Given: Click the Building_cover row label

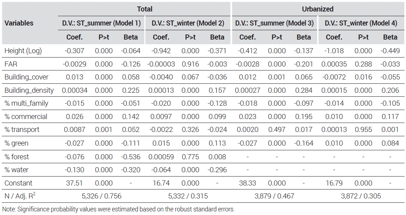Looking at the screenshot, I should click(26, 77).
